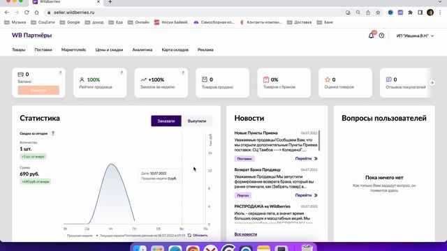The height and width of the screenshot is (251, 447).
Task: Click the balance card wallet icon
Action: click(x=20, y=75)
